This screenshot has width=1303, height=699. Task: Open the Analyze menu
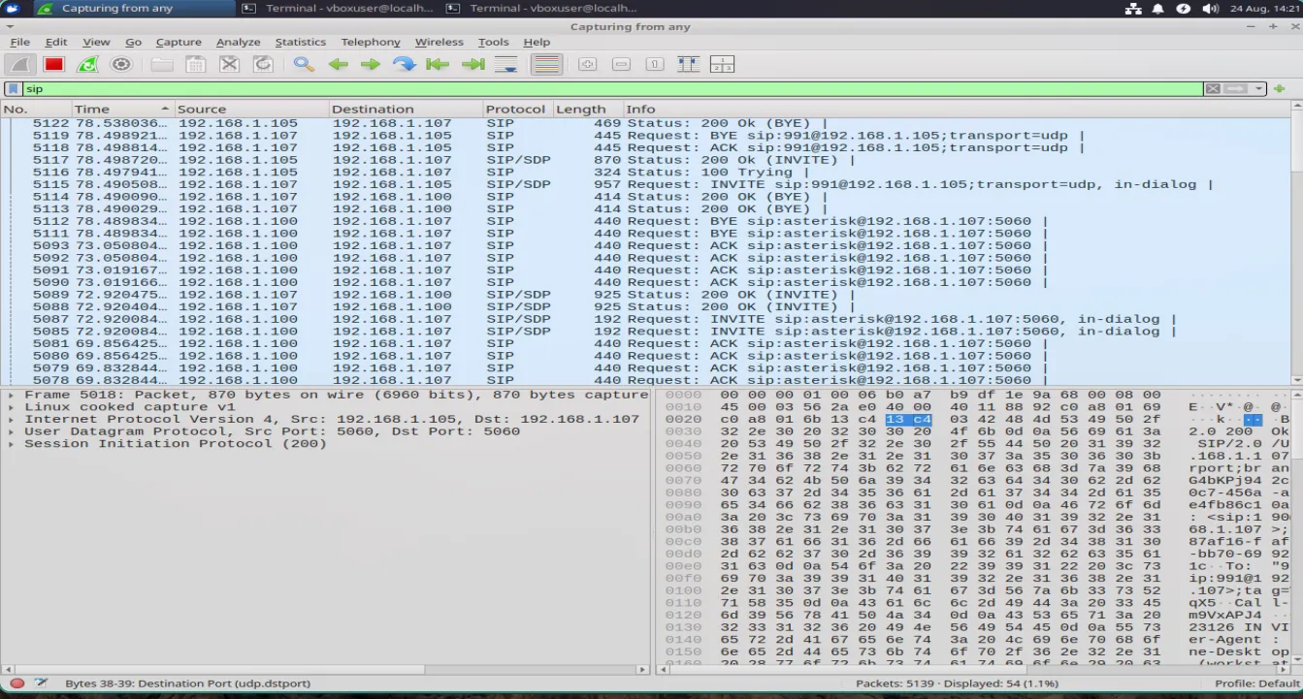[x=238, y=42]
